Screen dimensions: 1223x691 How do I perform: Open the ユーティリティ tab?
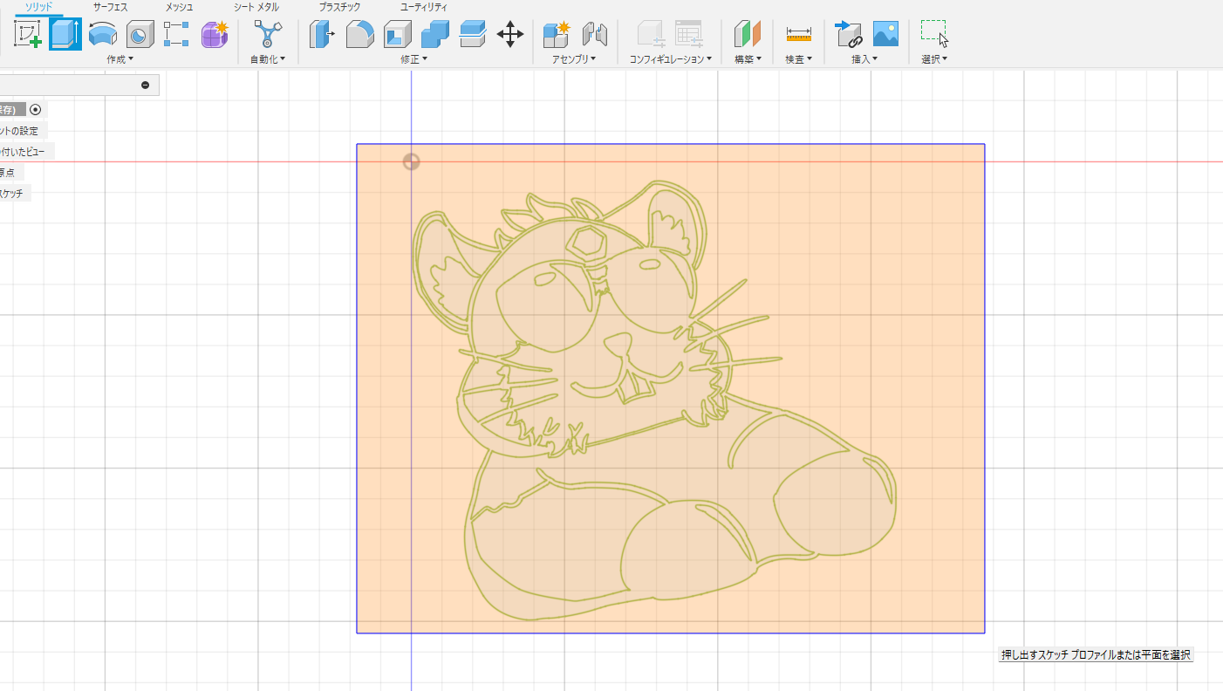pos(423,7)
